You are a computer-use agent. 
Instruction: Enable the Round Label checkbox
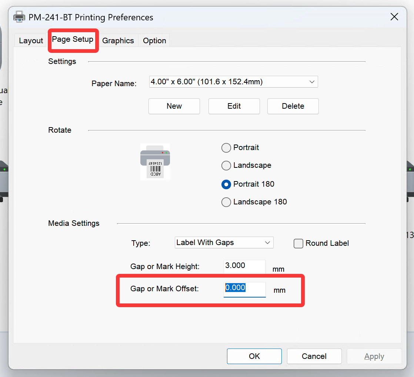(x=298, y=244)
